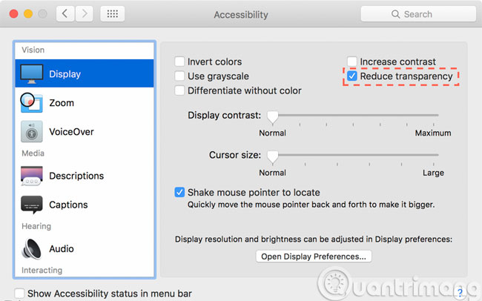
Task: Click Open Display Preferences button
Action: [x=313, y=257]
